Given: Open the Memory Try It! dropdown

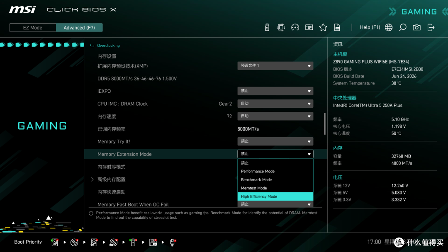Looking at the screenshot, I should coord(275,141).
